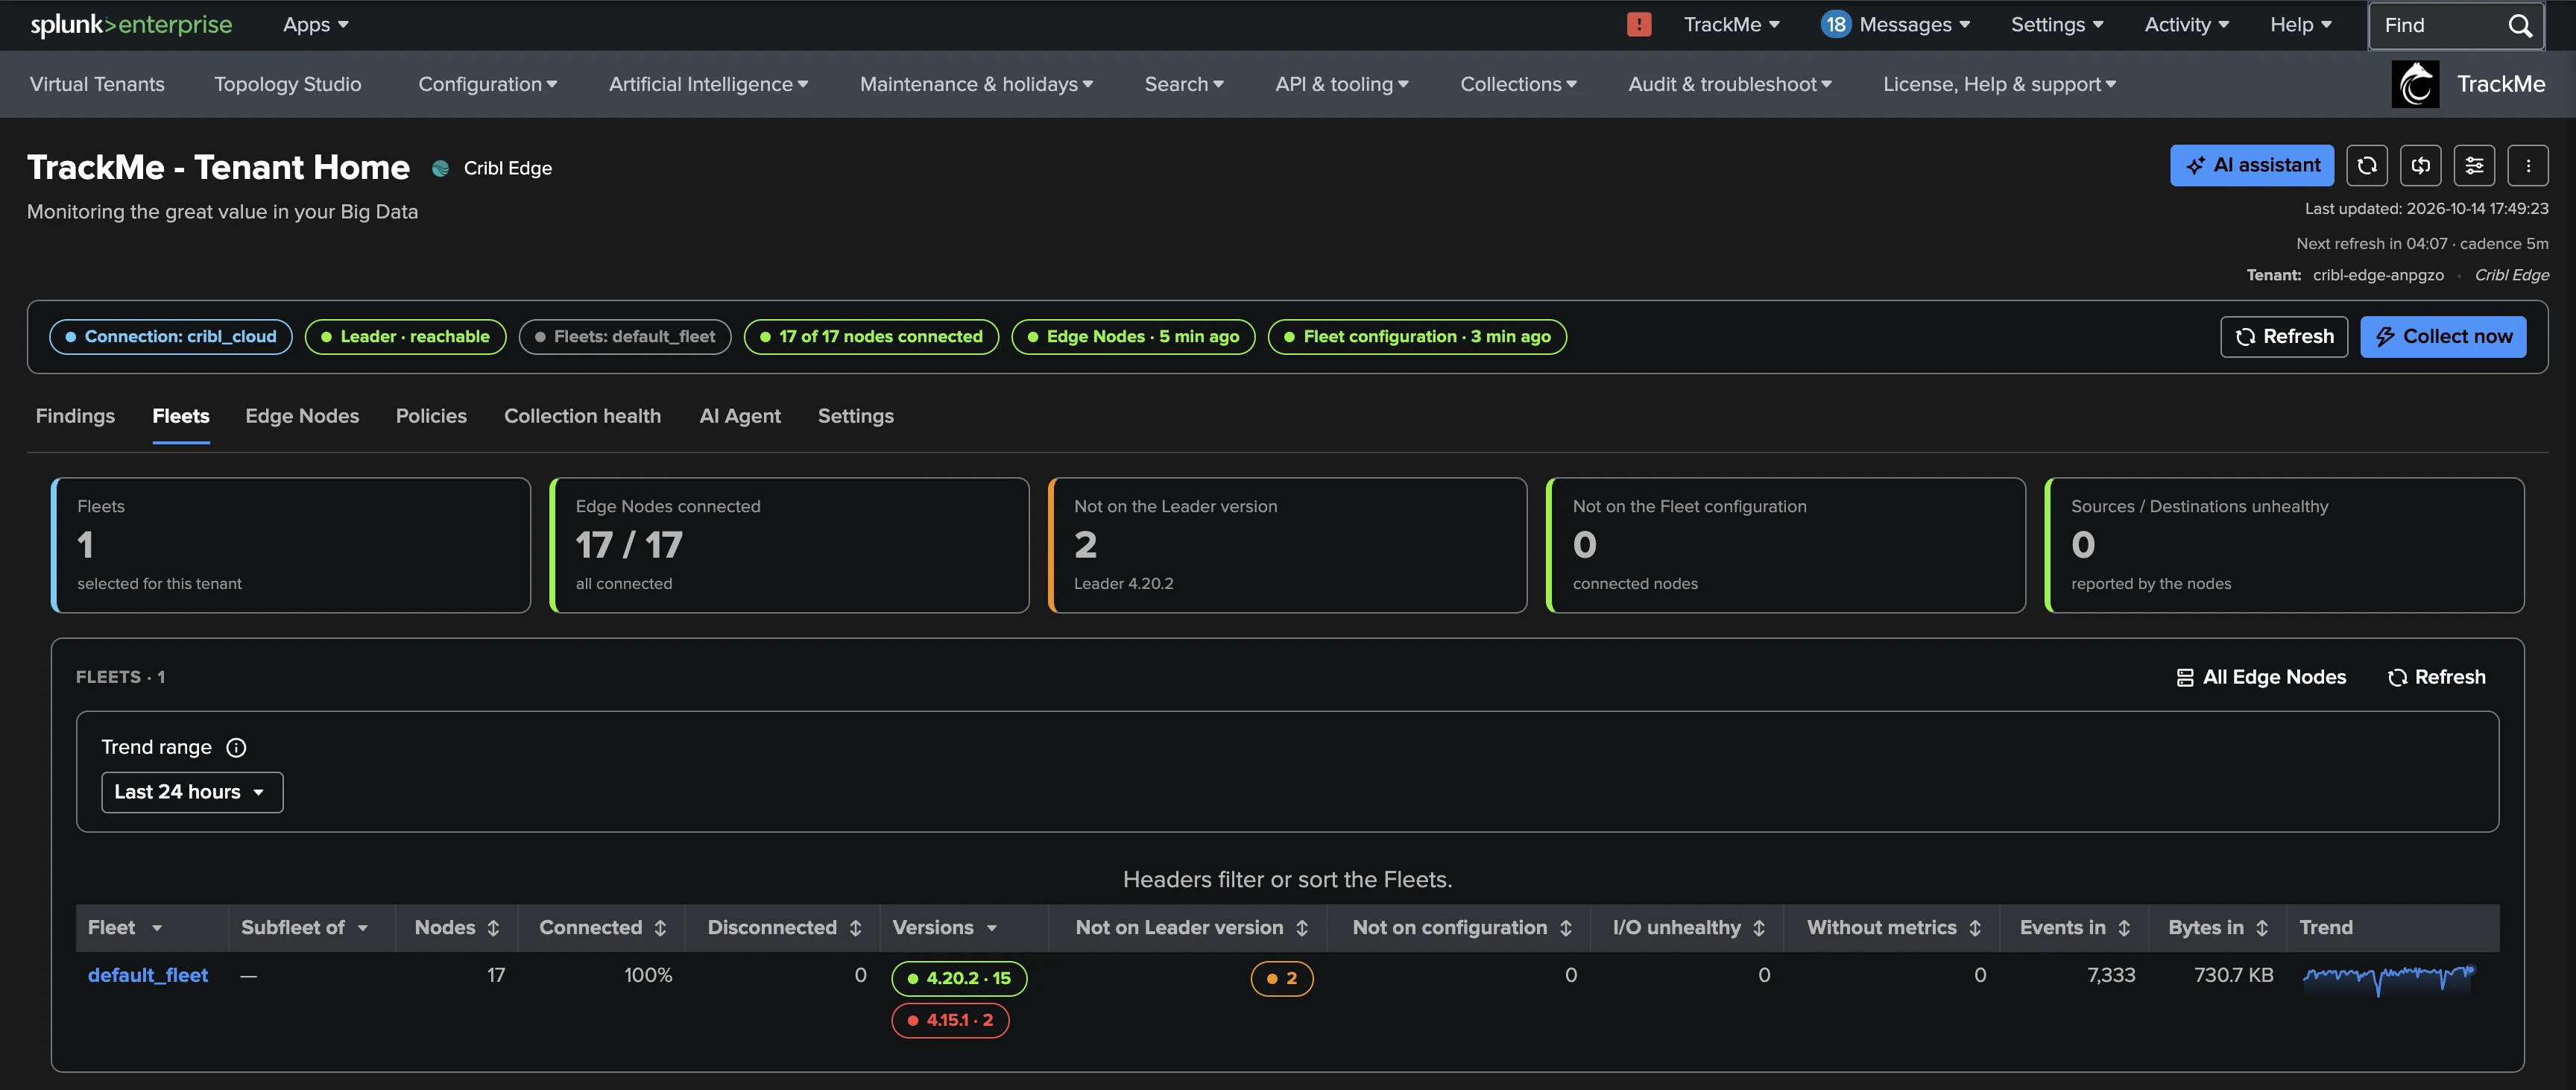Click the AI assistant button
The image size is (2576, 1090).
pyautogui.click(x=2252, y=165)
